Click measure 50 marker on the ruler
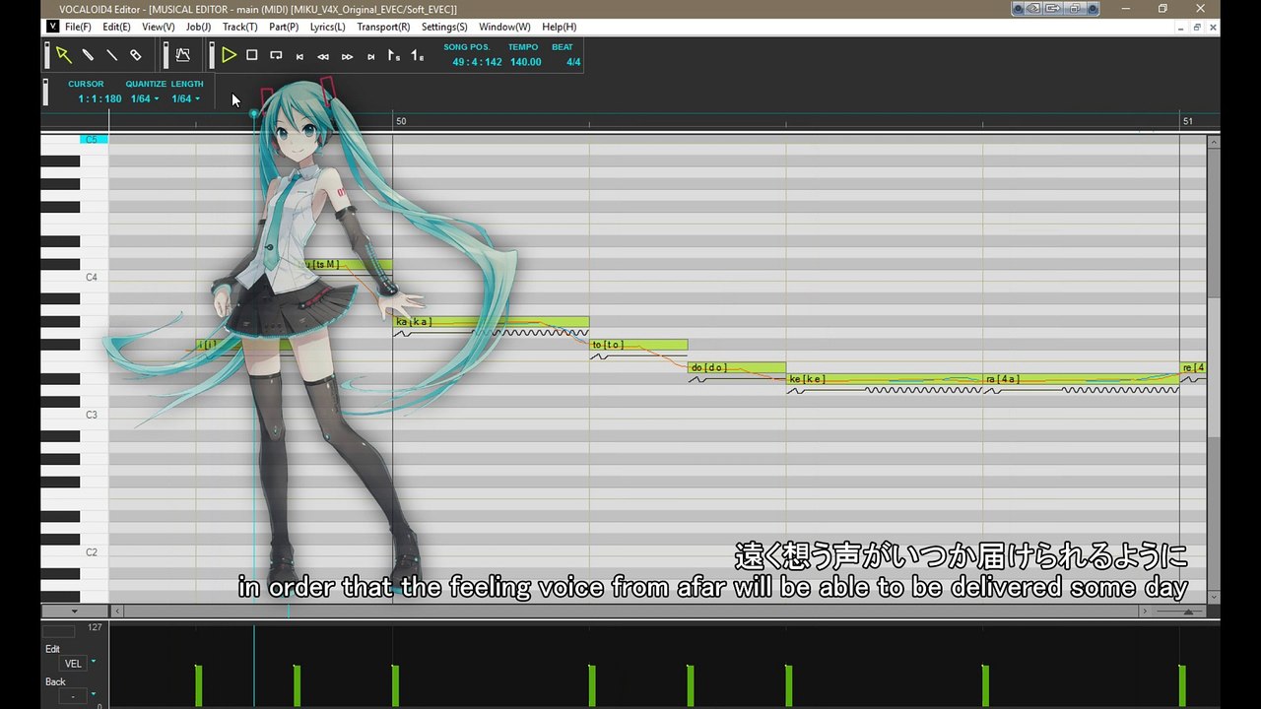Viewport: 1261px width, 709px height. click(x=401, y=121)
